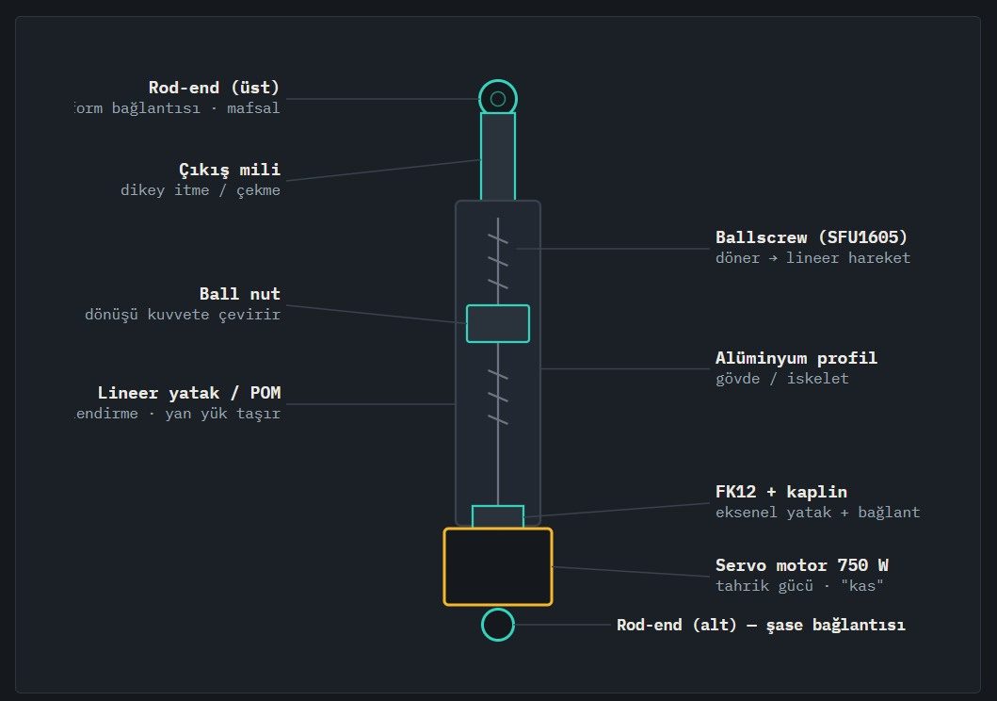This screenshot has width=997, height=701.
Task: Click 'Rod-end (alt) — şase bağlantısı' text
Action: coord(761,625)
